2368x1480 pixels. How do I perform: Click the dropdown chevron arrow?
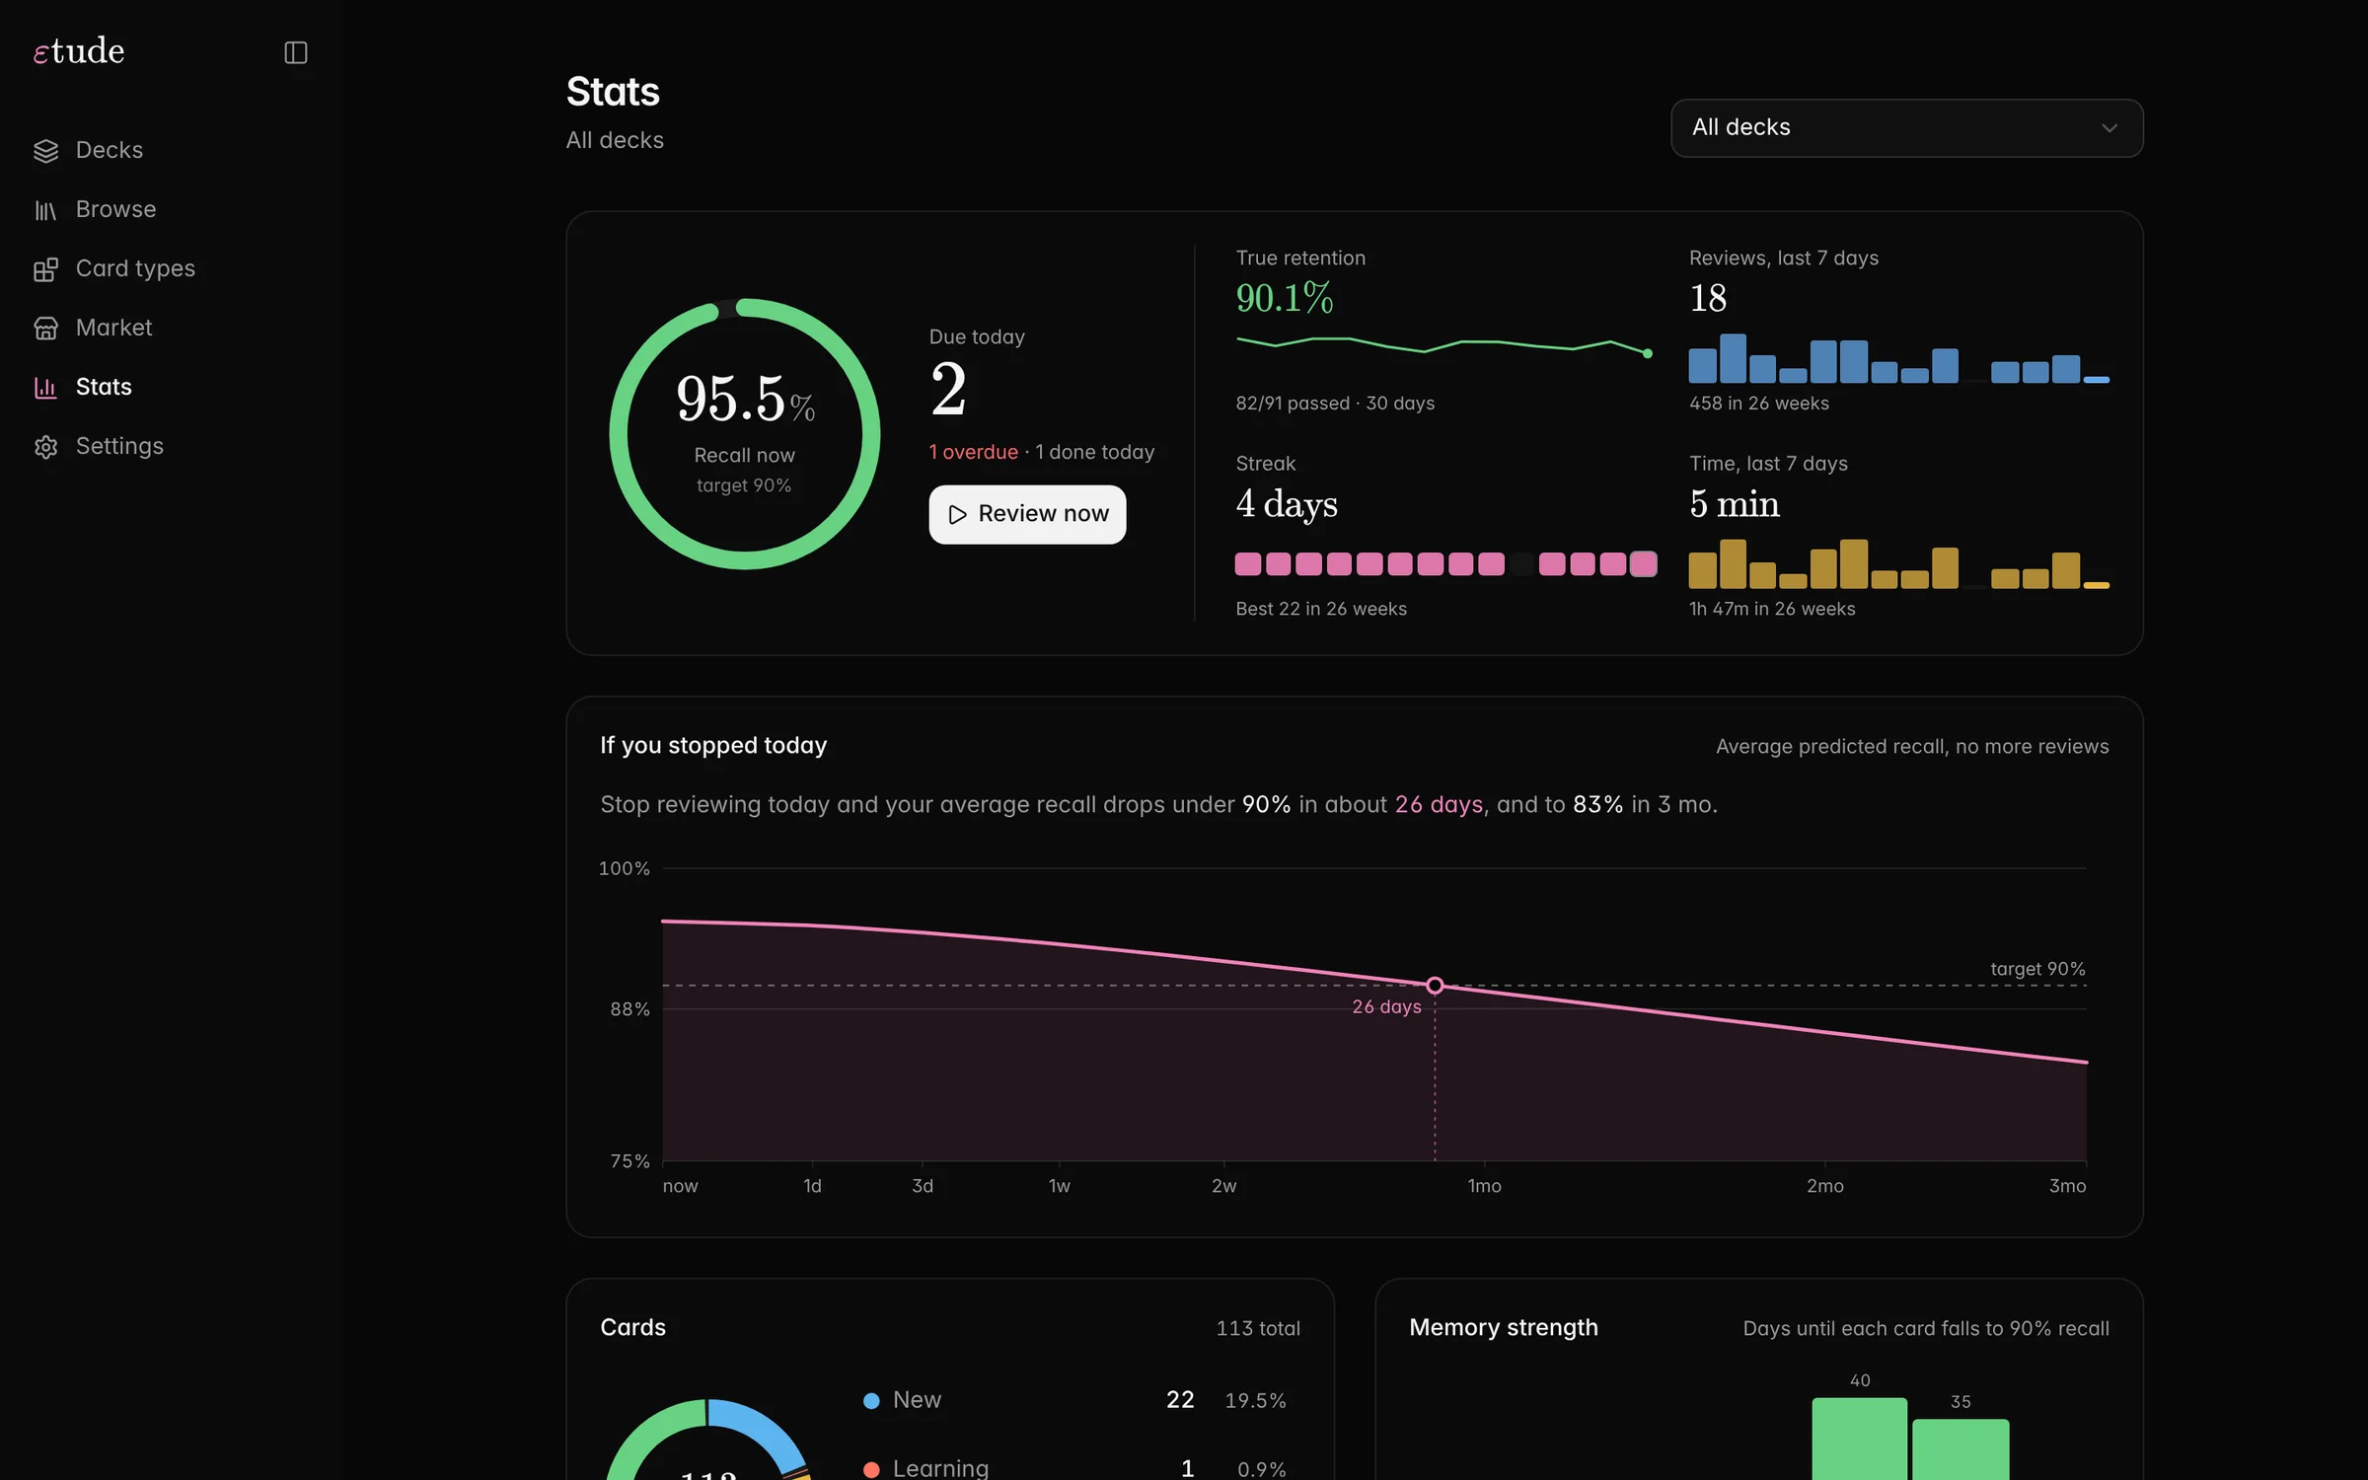click(x=2109, y=127)
